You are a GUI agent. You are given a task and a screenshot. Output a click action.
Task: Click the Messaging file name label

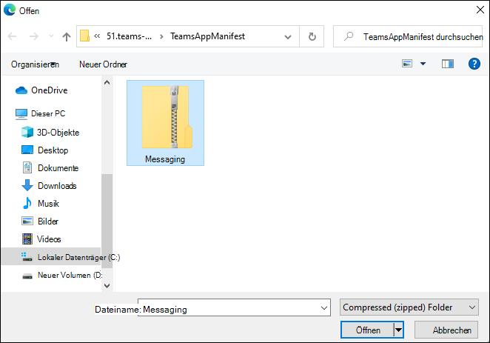pos(165,159)
